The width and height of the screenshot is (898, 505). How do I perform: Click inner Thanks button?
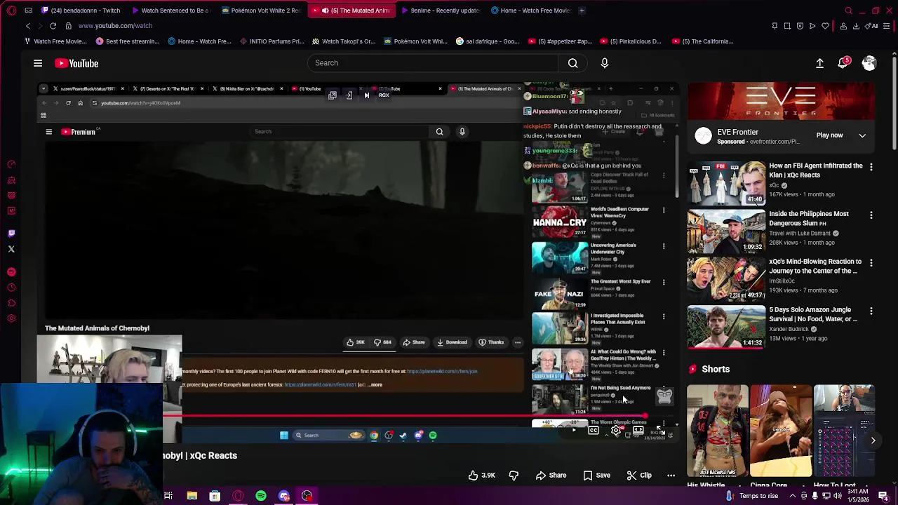491,342
